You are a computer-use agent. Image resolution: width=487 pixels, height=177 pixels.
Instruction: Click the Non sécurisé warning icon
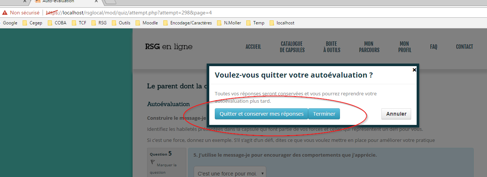point(5,13)
